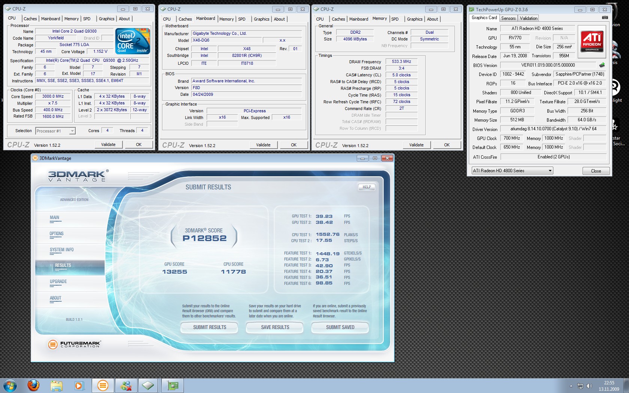The image size is (629, 393).
Task: Open Graphics tab in middle CPU-Z window
Action: pyautogui.click(x=261, y=19)
